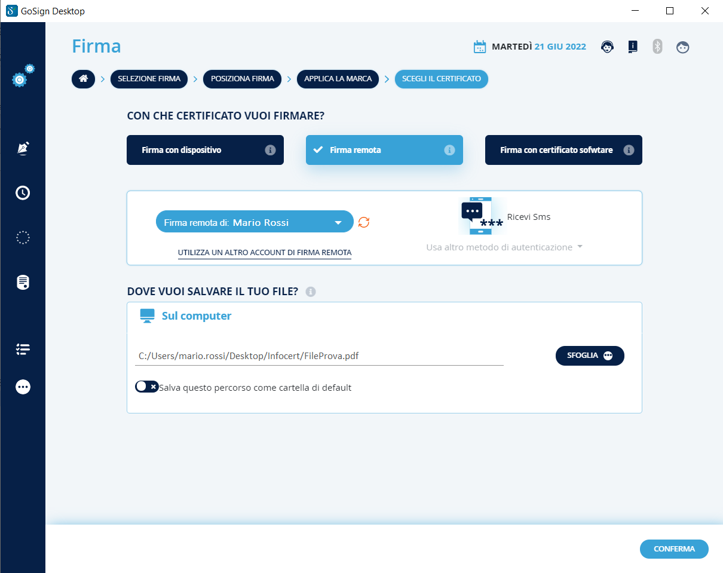Click the dotted circle icon in sidebar
This screenshot has height=573, width=723.
click(x=23, y=237)
